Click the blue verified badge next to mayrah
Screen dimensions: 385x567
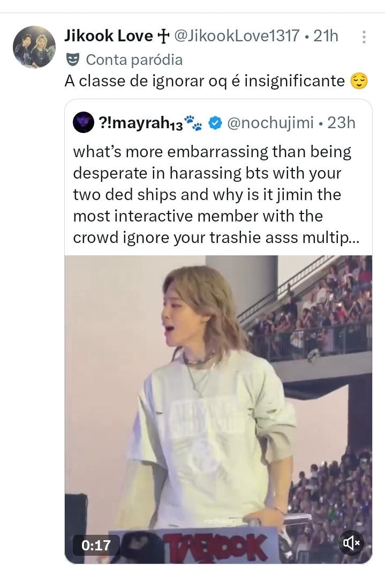(x=215, y=123)
